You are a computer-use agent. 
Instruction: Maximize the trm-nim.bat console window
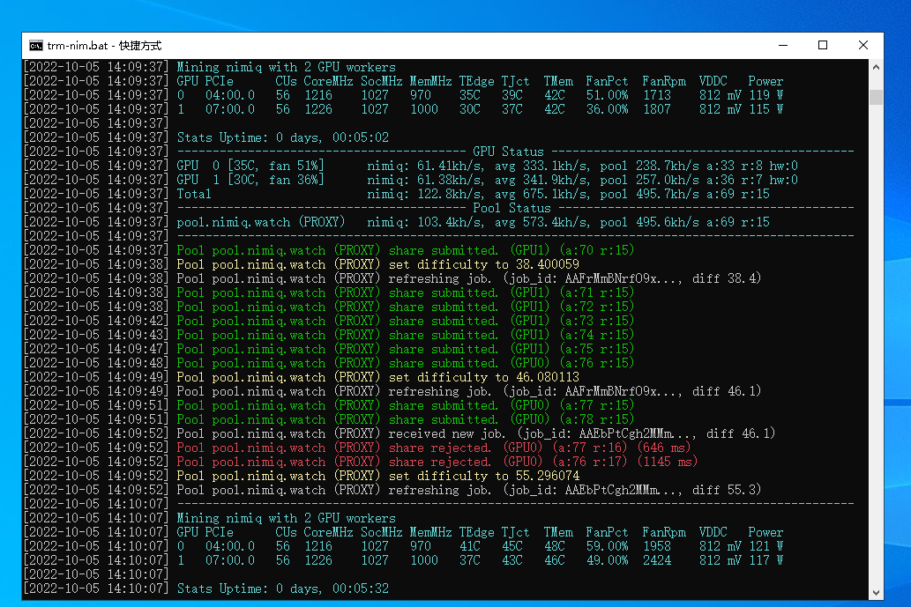coord(823,45)
